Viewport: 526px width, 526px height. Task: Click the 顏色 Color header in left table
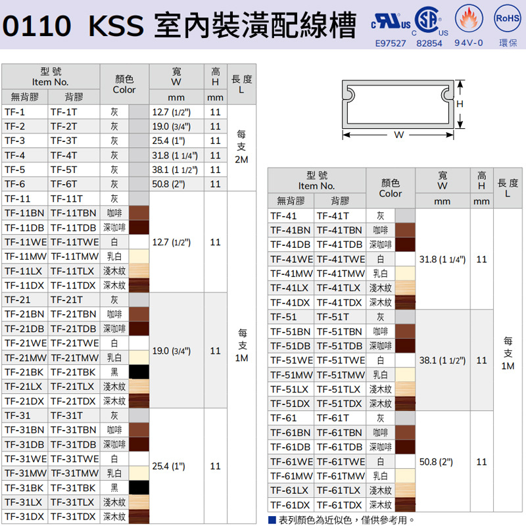pyautogui.click(x=124, y=84)
